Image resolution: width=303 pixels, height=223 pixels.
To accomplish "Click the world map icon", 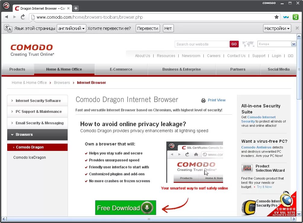I will 248,44.
